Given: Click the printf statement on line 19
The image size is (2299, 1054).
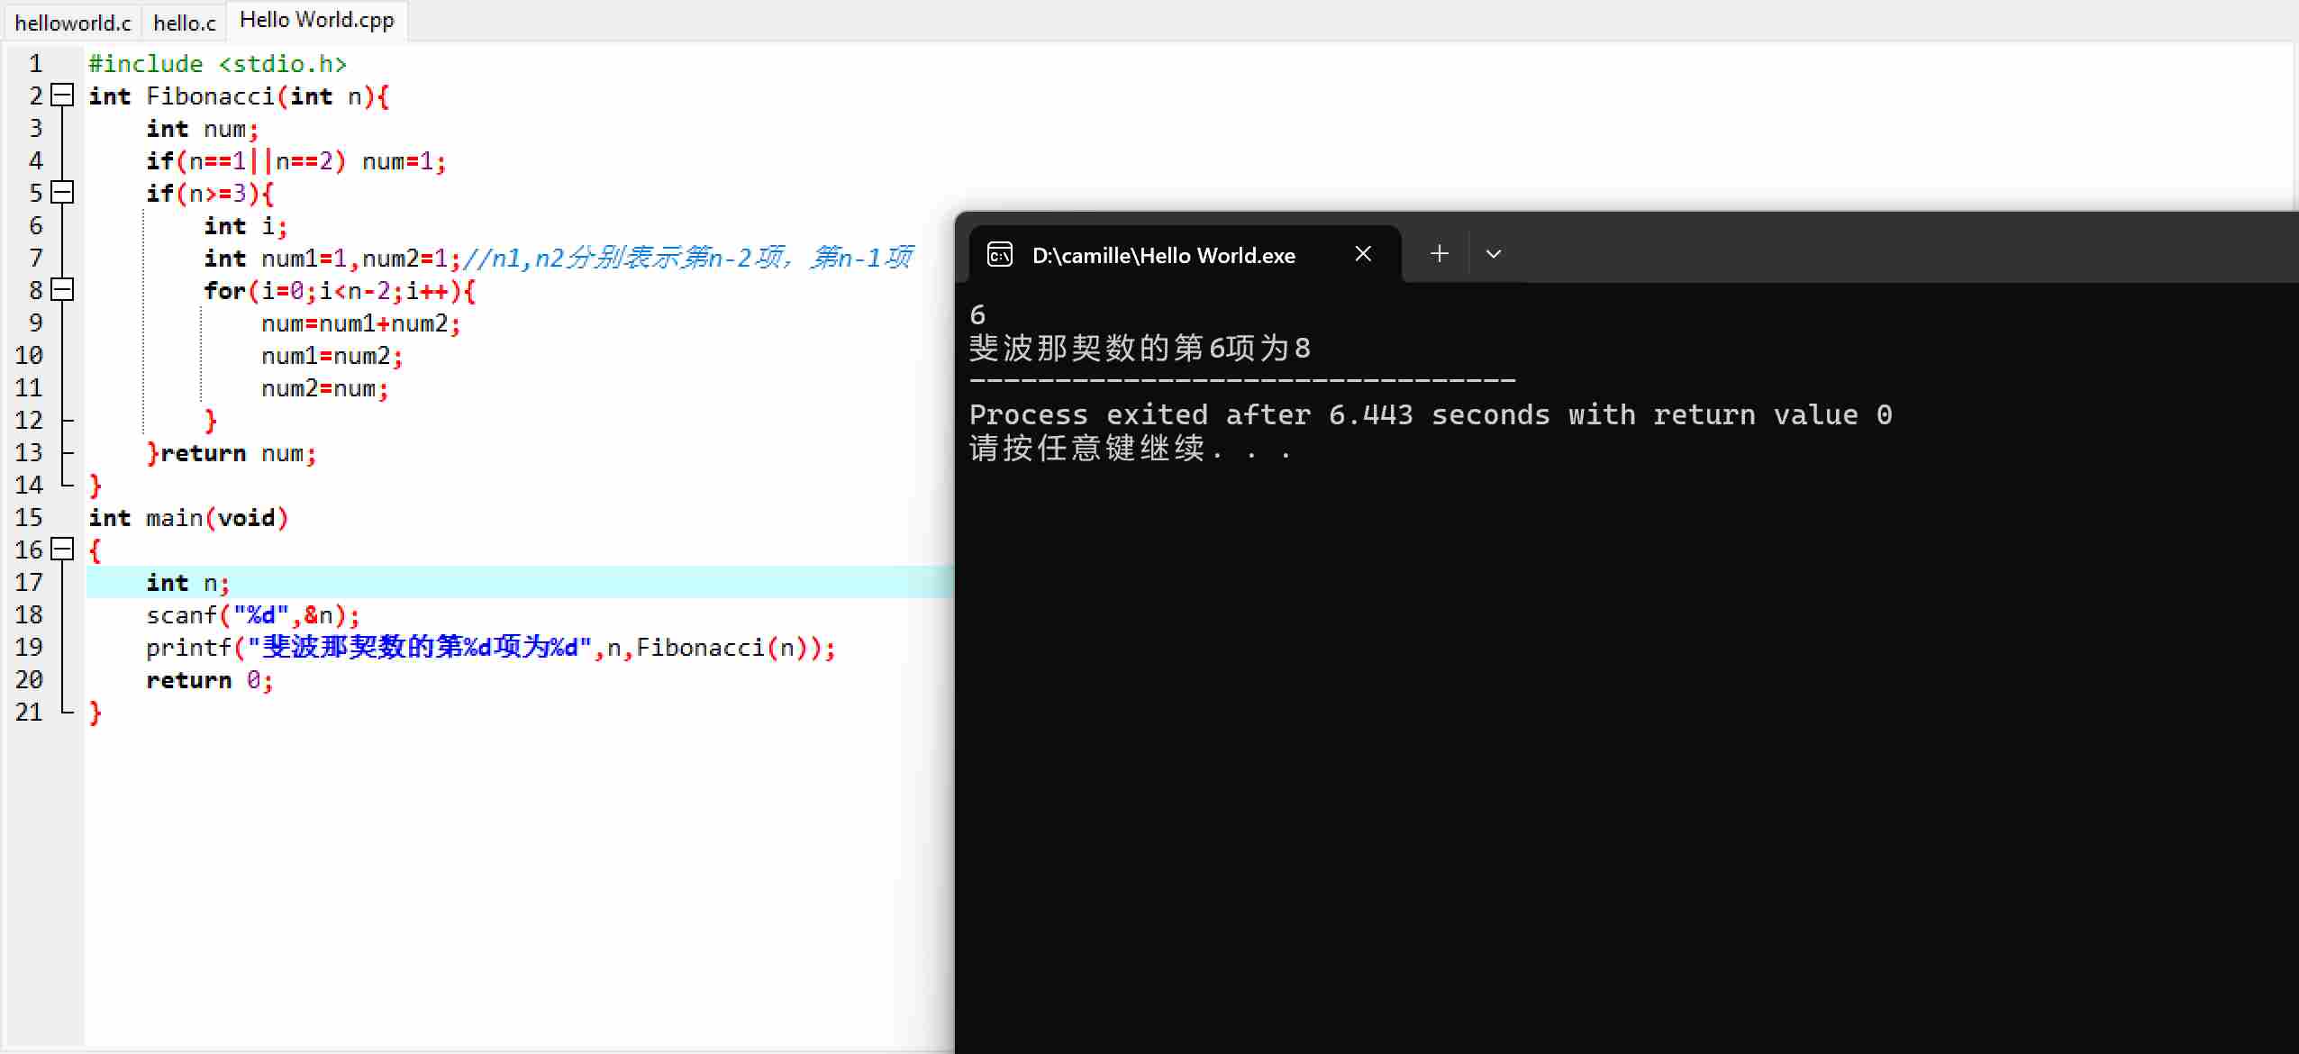Looking at the screenshot, I should tap(490, 648).
